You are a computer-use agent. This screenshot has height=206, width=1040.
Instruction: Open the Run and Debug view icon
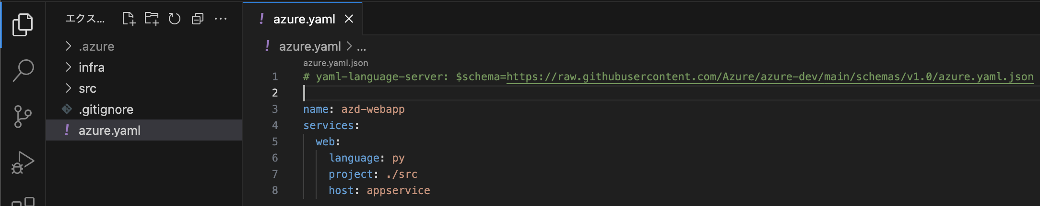pos(23,163)
